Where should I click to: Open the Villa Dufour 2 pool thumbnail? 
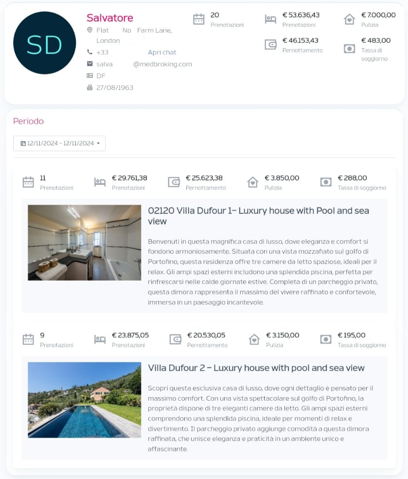point(84,400)
